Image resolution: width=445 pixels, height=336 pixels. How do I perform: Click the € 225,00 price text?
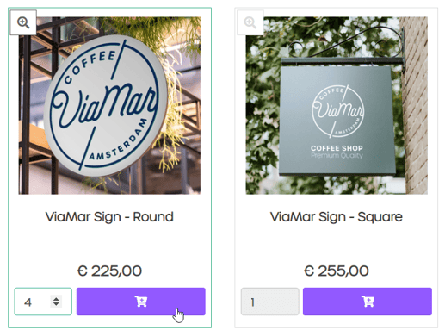(109, 271)
